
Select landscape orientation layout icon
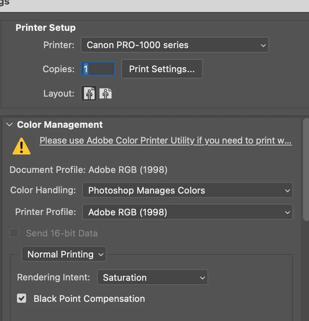[106, 94]
